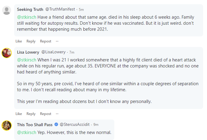Click Seeking Truth's default avatar icon
Image resolution: width=207 pixels, height=140 pixels.
pyautogui.click(x=7, y=10)
